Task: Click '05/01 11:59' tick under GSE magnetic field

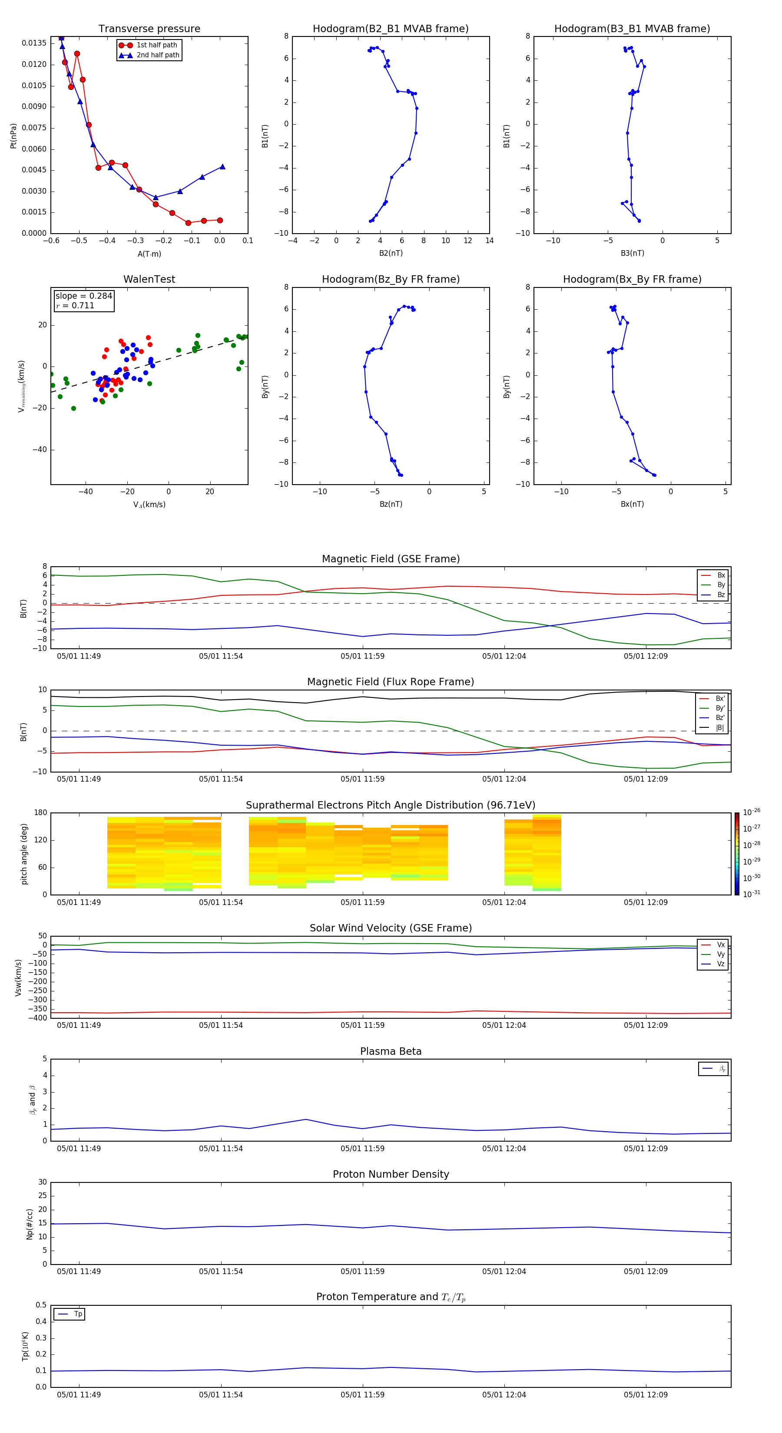Action: pos(362,657)
